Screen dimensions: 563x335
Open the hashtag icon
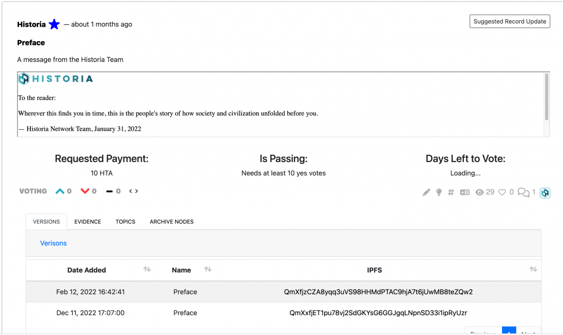(x=450, y=192)
